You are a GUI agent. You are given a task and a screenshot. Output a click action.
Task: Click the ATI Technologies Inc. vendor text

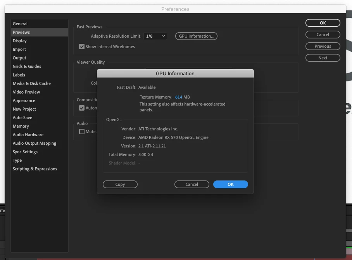click(x=158, y=129)
